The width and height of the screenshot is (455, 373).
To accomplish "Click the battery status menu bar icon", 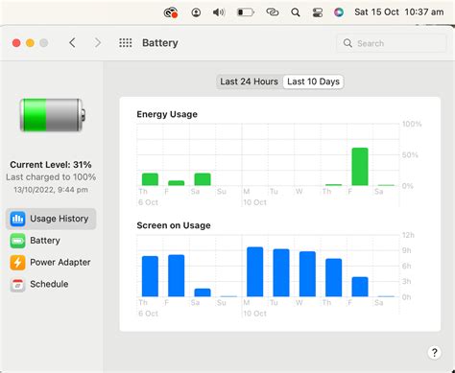I will [246, 12].
